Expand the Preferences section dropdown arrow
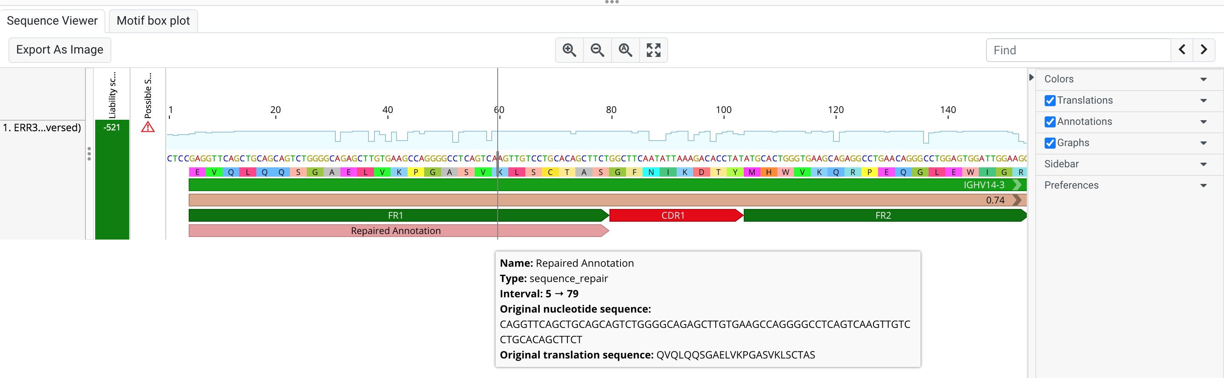The image size is (1224, 378). (x=1203, y=186)
